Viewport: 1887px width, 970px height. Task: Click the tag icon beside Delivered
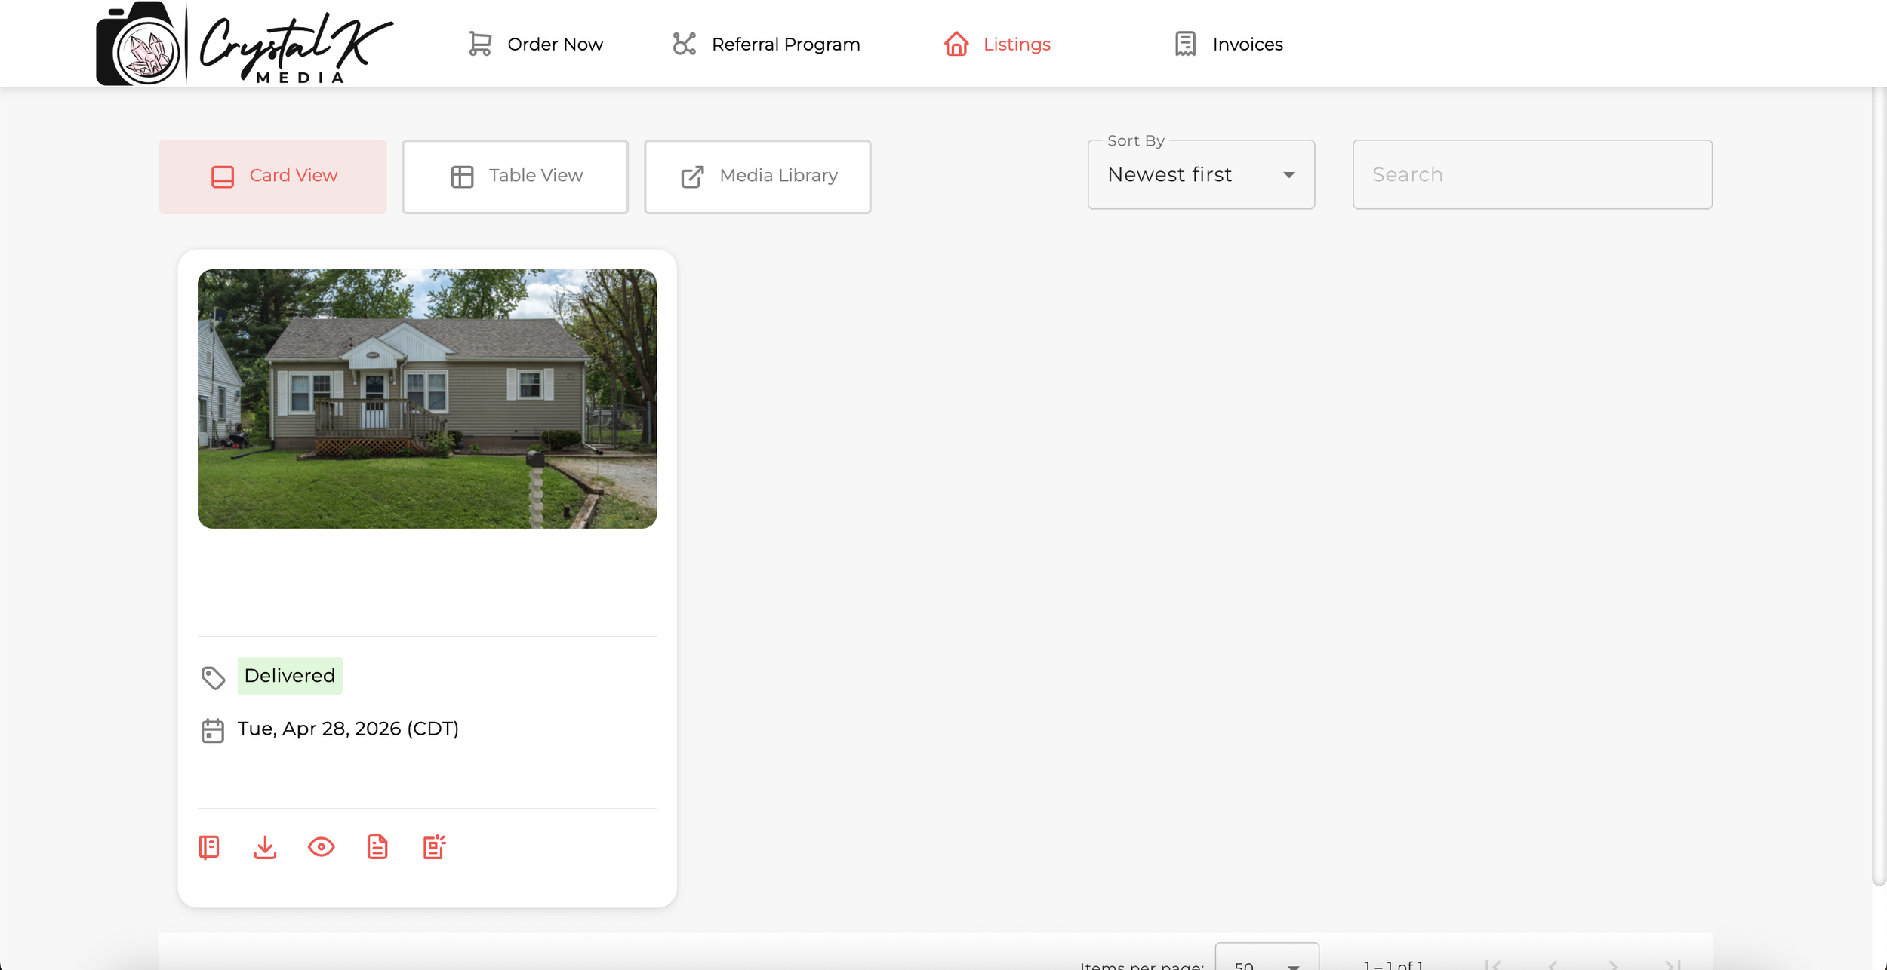tap(213, 677)
